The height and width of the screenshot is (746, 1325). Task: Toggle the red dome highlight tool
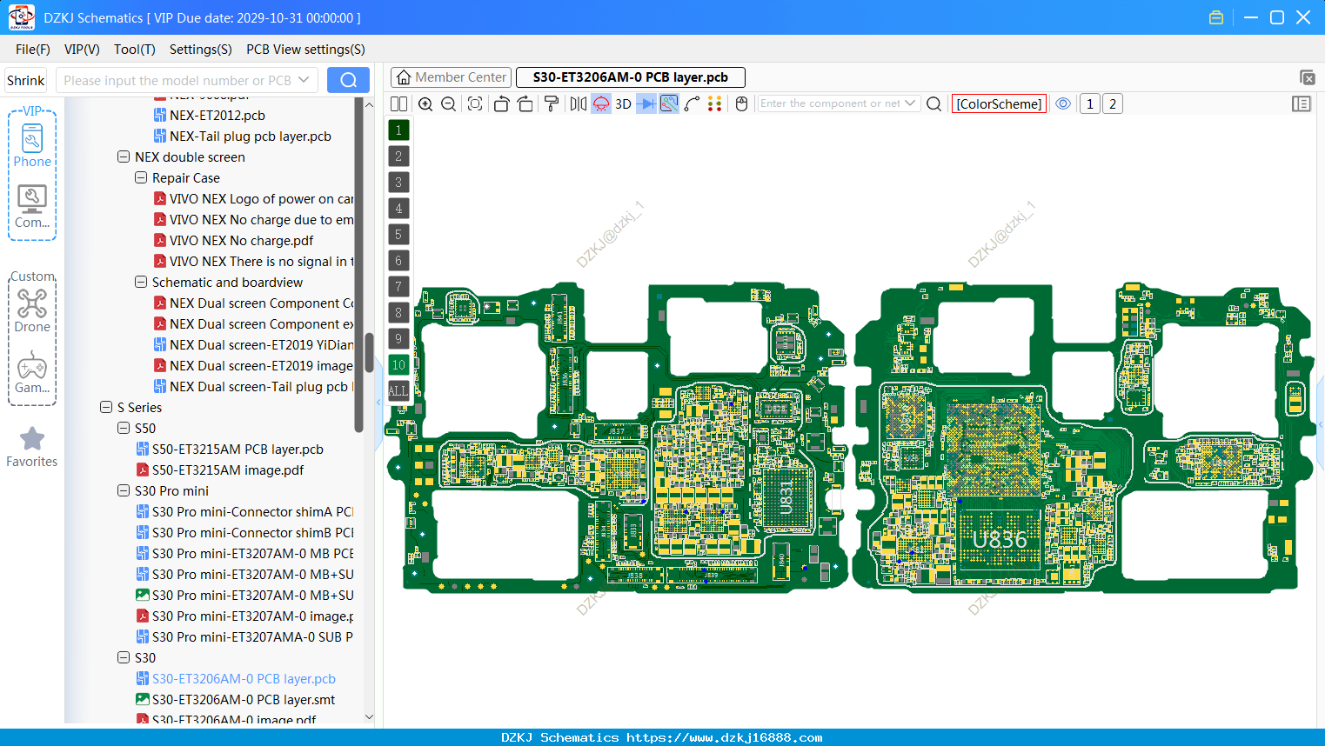tap(601, 103)
